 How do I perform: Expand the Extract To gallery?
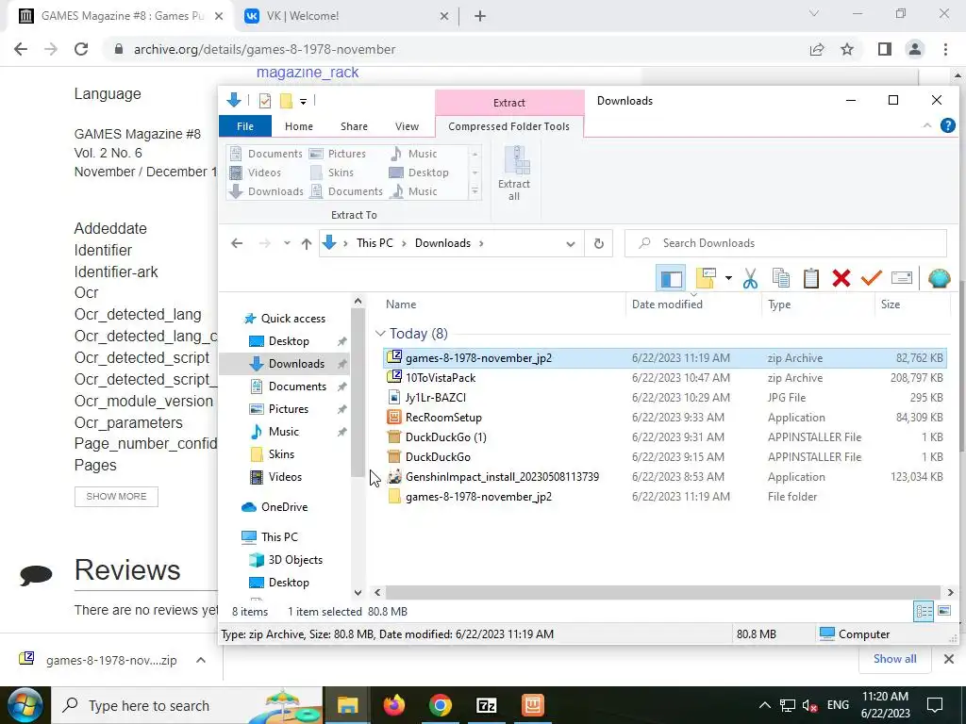(475, 191)
